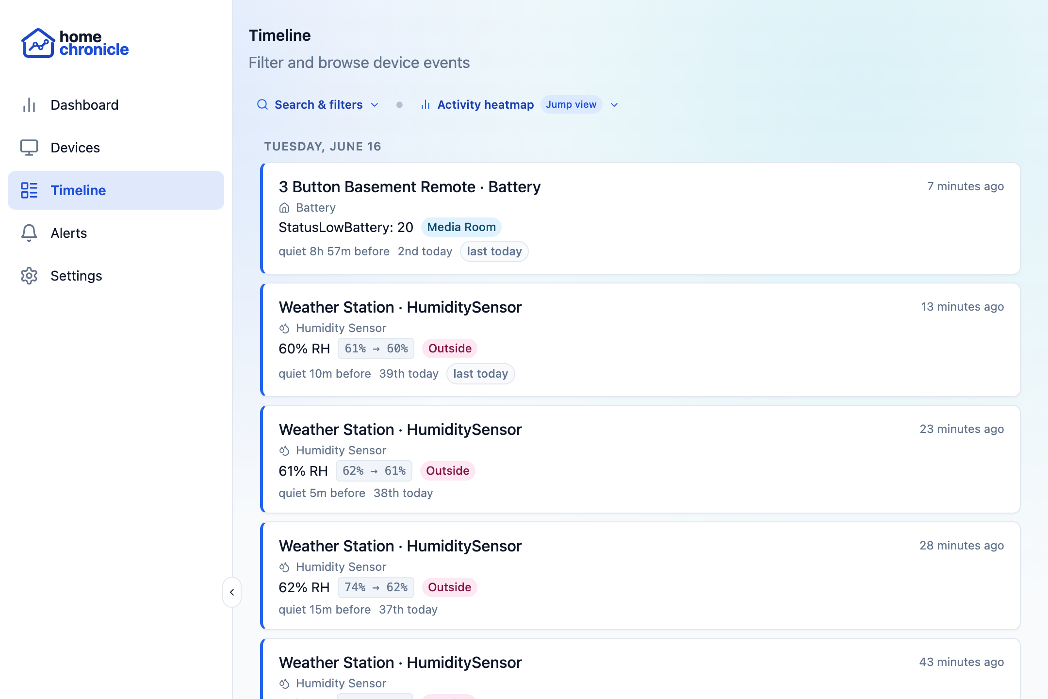Click the 60% RH reading
The width and height of the screenshot is (1048, 699).
[x=304, y=349]
